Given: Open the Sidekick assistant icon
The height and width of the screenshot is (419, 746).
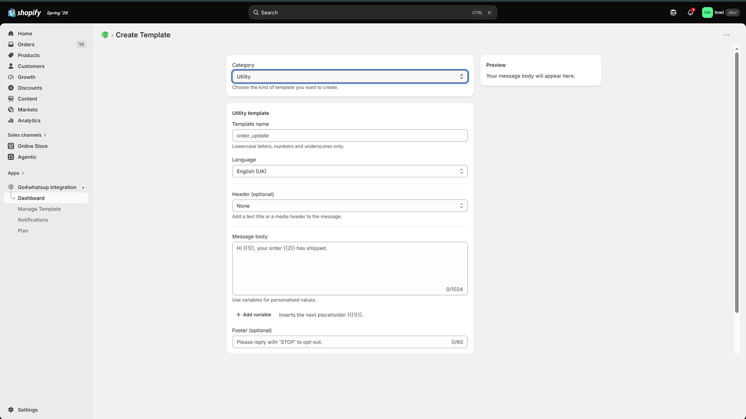Looking at the screenshot, I should click(x=673, y=13).
